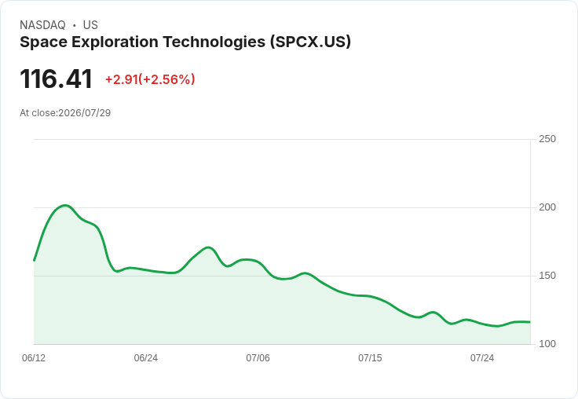Image resolution: width=578 pixels, height=399 pixels.
Task: Select the 07/06 date on x-axis
Action: click(258, 358)
